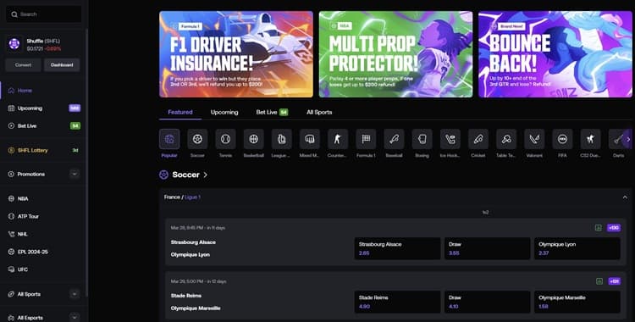Open the Multi Prop Protector banner
The width and height of the screenshot is (635, 322).
click(x=395, y=54)
